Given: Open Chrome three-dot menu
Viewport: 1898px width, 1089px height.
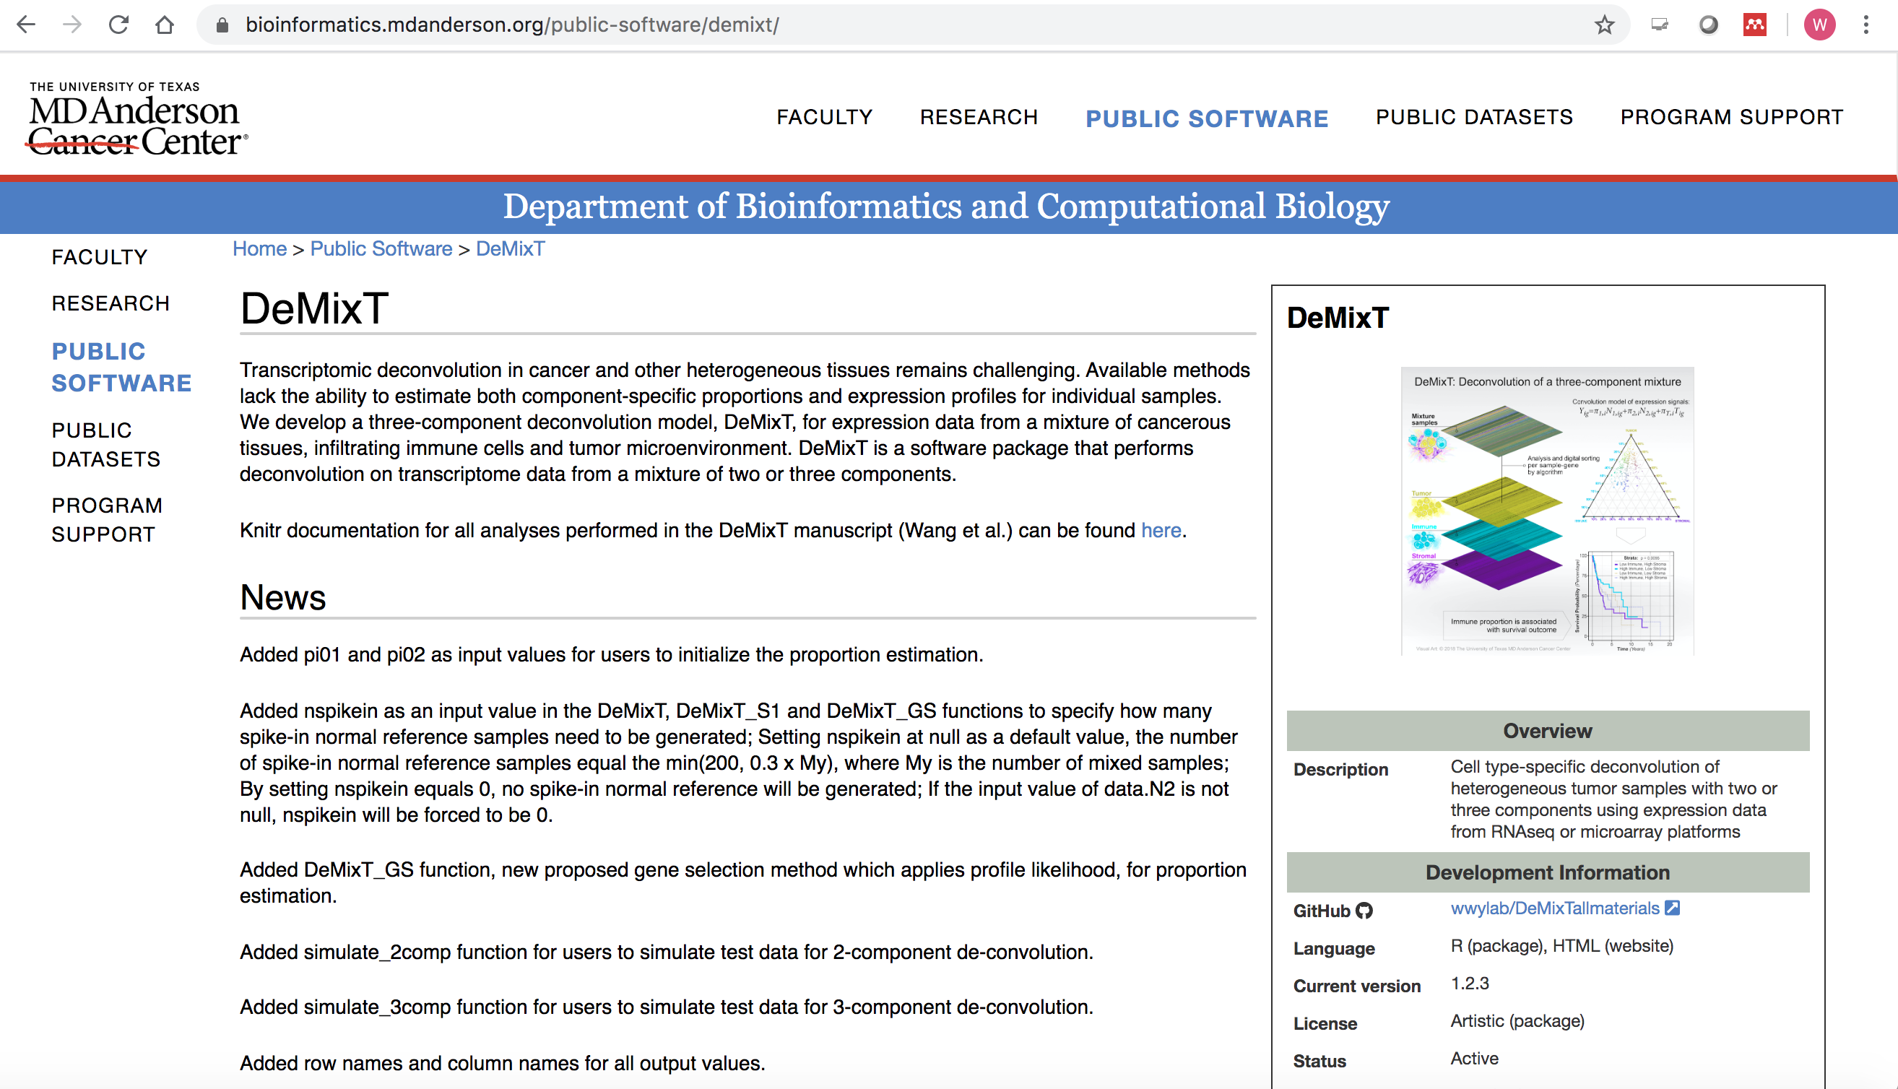Looking at the screenshot, I should pyautogui.click(x=1865, y=25).
